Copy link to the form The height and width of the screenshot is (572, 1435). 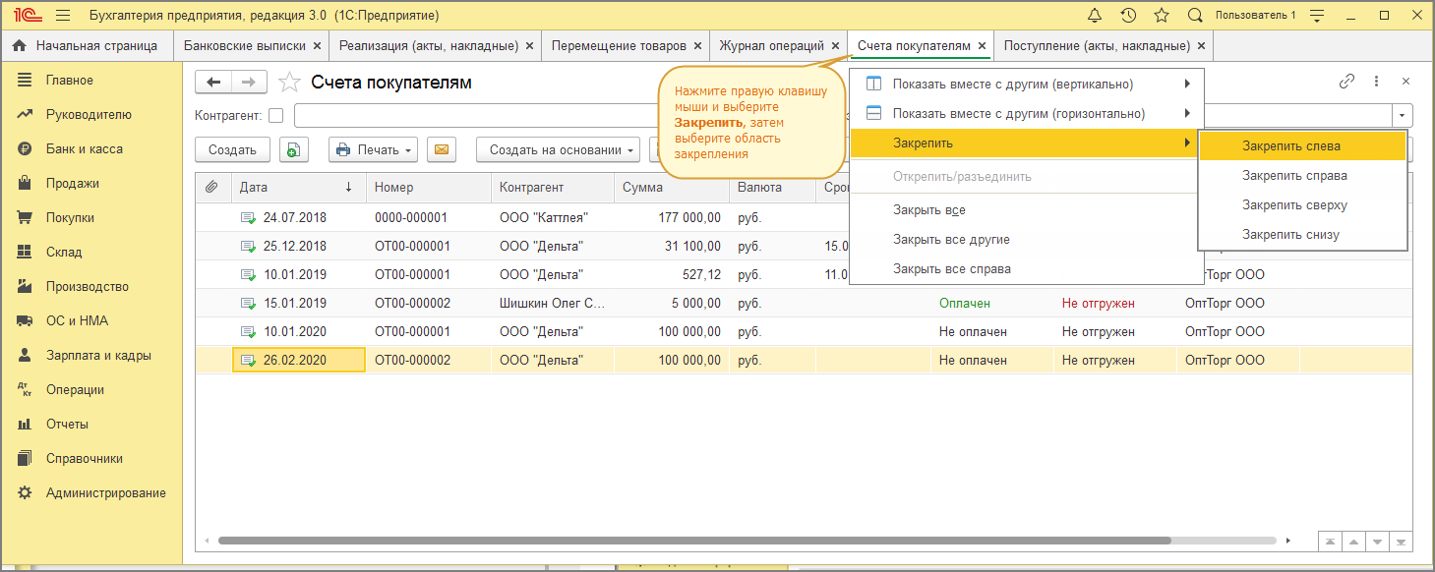1347,82
